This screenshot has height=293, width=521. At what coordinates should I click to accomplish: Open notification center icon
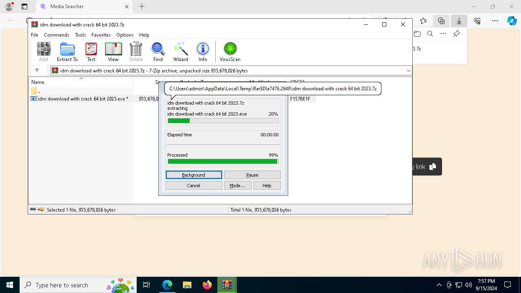pyautogui.click(x=508, y=285)
